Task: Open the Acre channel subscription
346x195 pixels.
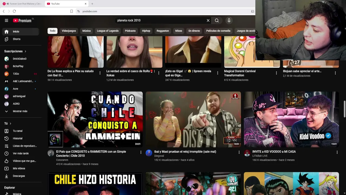Action: [21, 89]
